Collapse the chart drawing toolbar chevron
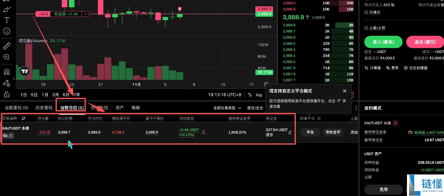 click(x=14, y=79)
